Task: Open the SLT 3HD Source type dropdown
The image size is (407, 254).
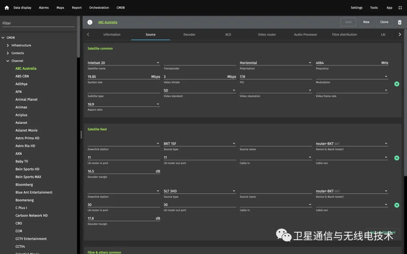Action: pos(200,191)
